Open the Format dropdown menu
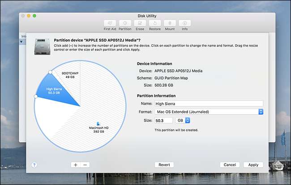 (x=208, y=112)
